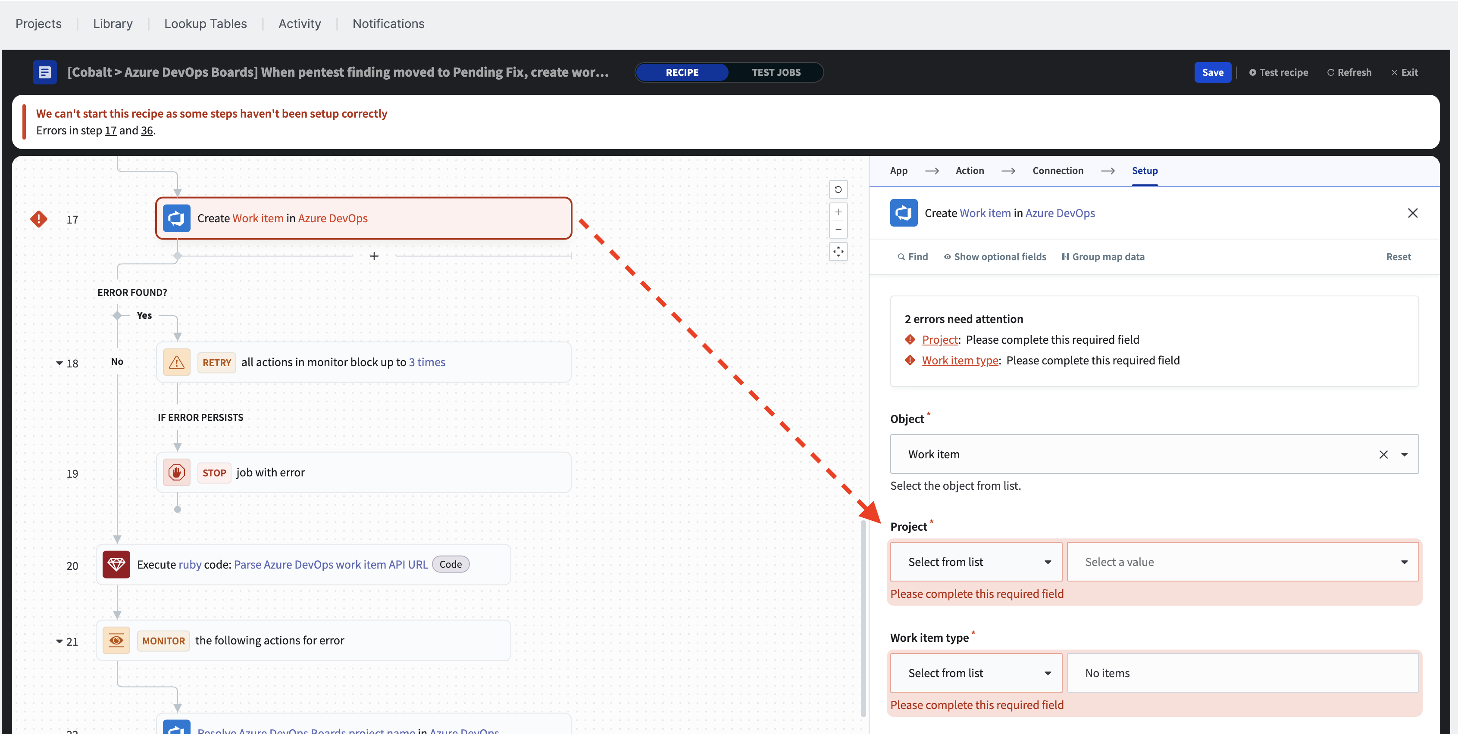
Task: Select the Setup tab
Action: pyautogui.click(x=1145, y=171)
